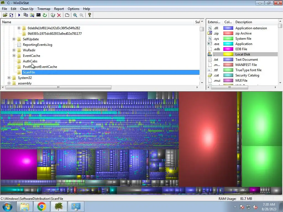
Task: Click the WinDirStat tree taskbar icon
Action: click(x=59, y=206)
